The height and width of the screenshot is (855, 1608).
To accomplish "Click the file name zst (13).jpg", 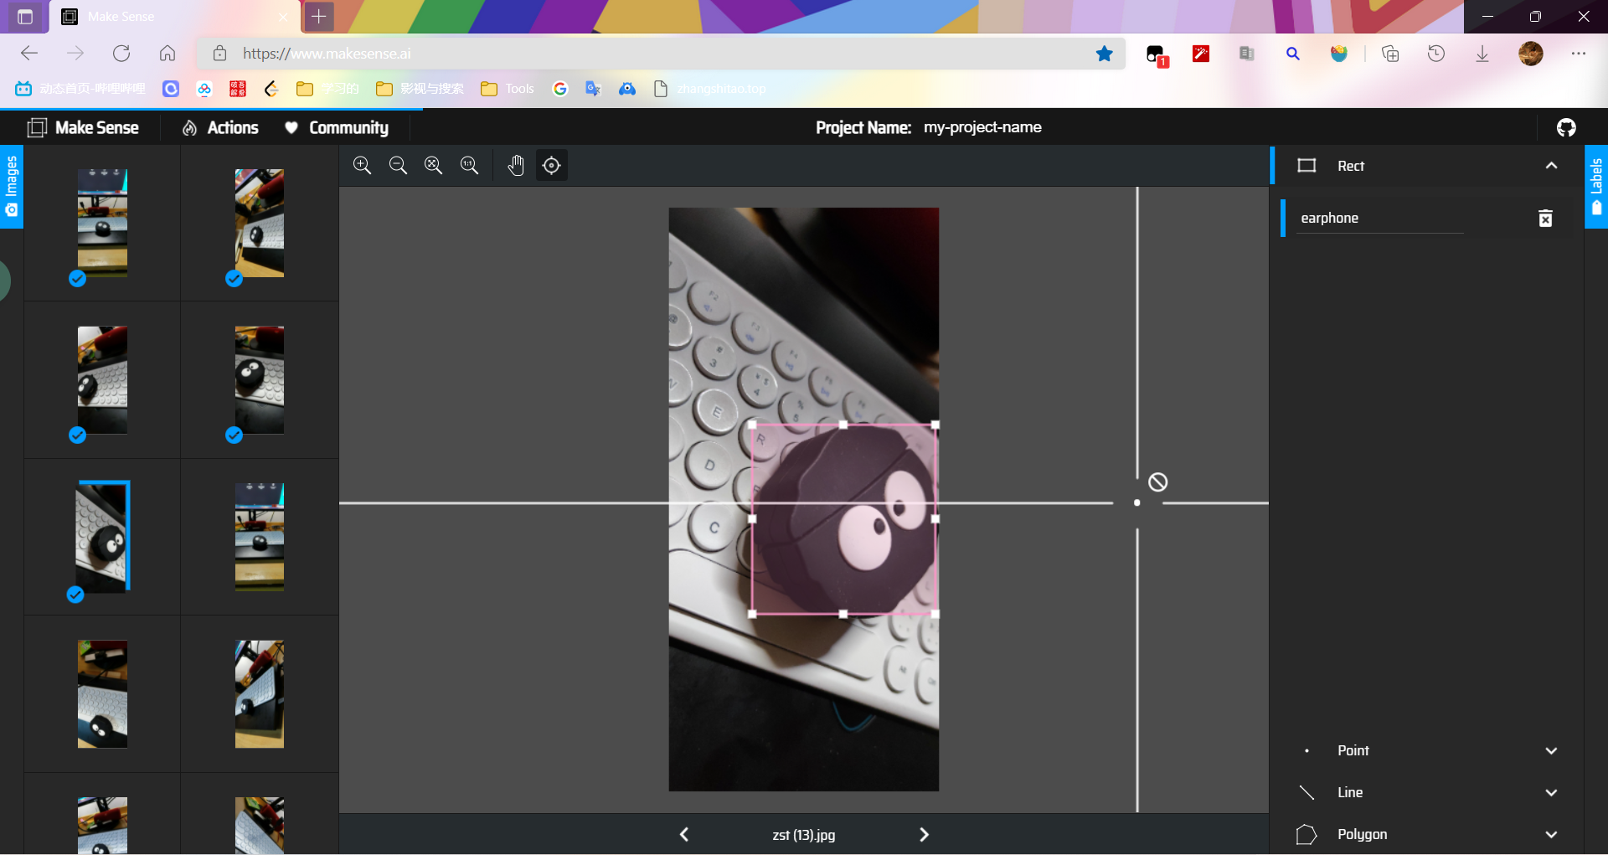I will [804, 835].
